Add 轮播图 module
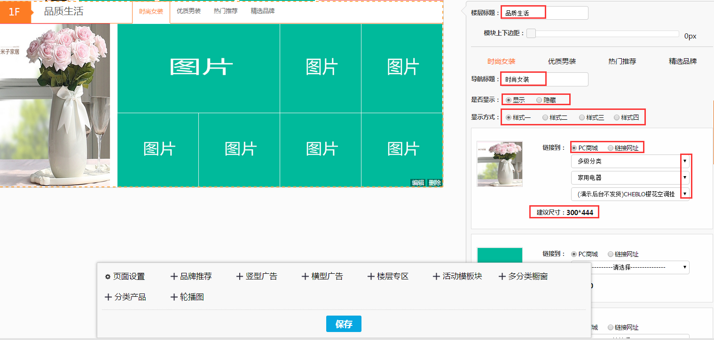Viewport: 714px width, 340px height. click(187, 297)
